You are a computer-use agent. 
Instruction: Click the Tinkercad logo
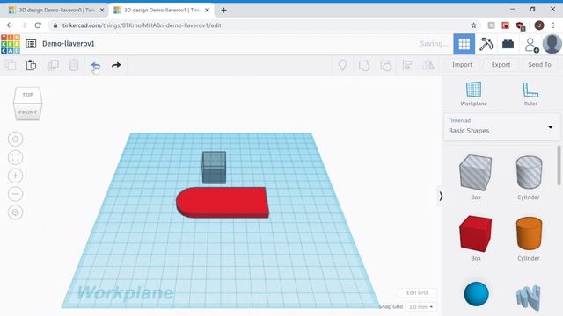(x=11, y=44)
